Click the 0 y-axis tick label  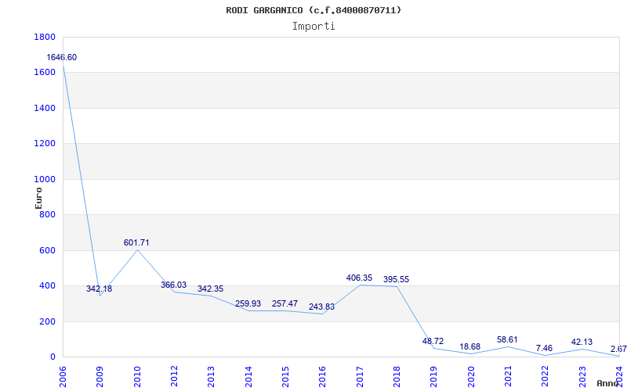click(x=53, y=357)
